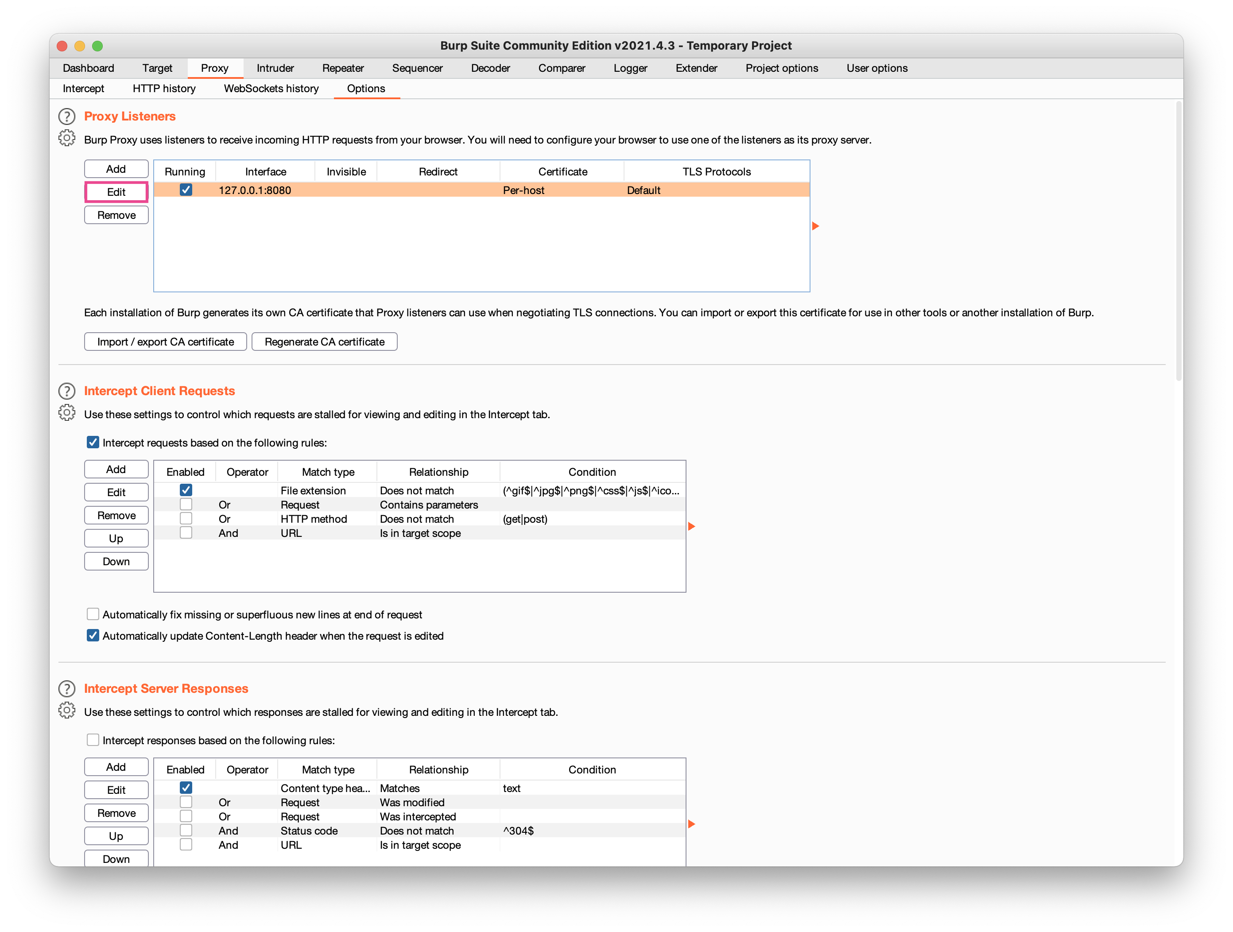Click the Certificate column header

562,172
